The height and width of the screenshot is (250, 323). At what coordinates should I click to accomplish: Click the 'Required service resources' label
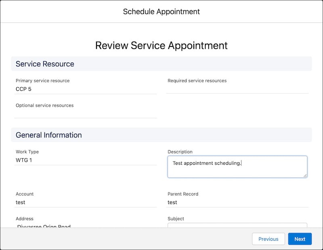click(x=197, y=81)
